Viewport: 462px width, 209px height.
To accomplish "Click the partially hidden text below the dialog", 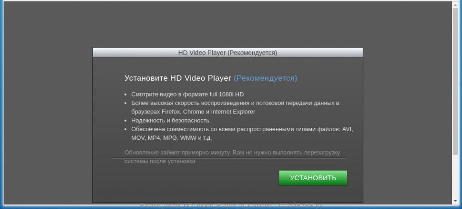I will pyautogui.click(x=231, y=206).
